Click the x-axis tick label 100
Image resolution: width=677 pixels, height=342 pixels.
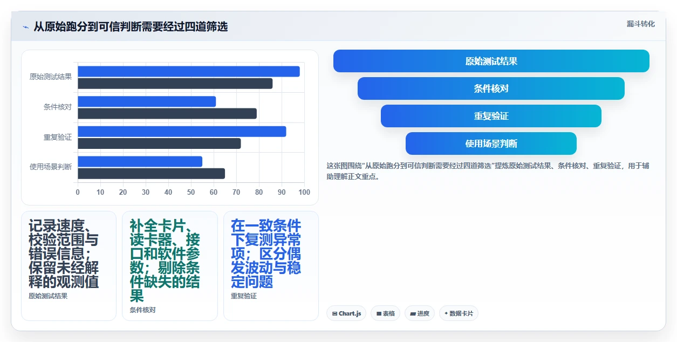(x=304, y=192)
